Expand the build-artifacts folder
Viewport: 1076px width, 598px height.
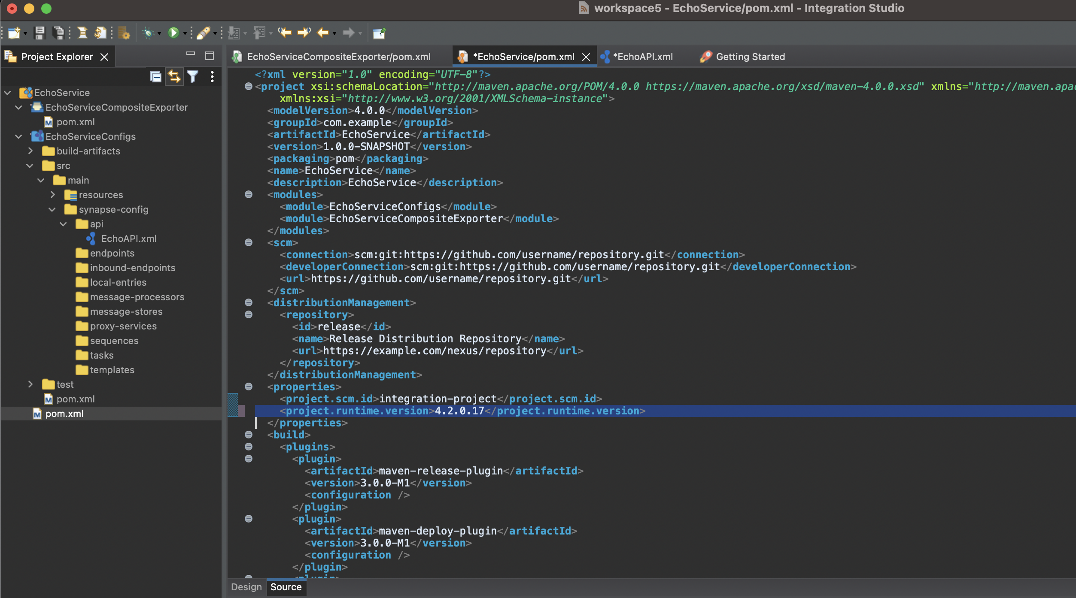point(30,151)
